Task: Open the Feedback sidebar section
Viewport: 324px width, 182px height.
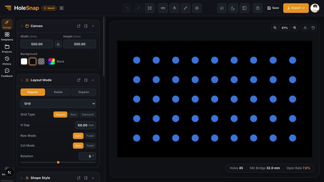Action: pyautogui.click(x=7, y=73)
